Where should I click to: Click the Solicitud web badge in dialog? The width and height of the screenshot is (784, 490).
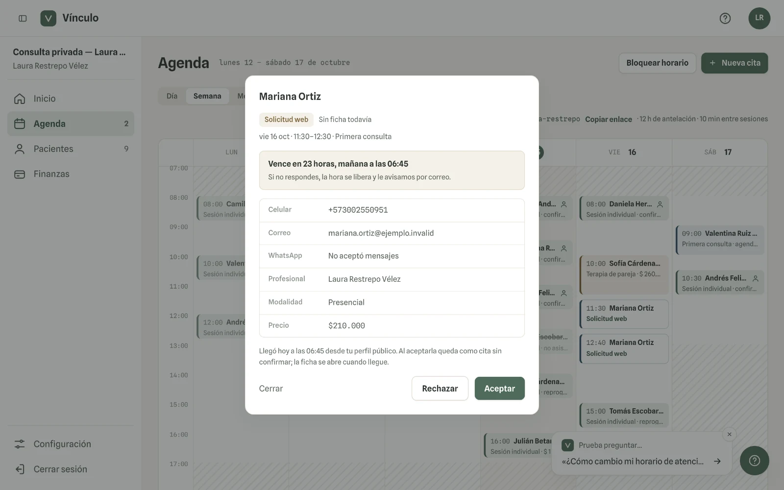(x=286, y=120)
